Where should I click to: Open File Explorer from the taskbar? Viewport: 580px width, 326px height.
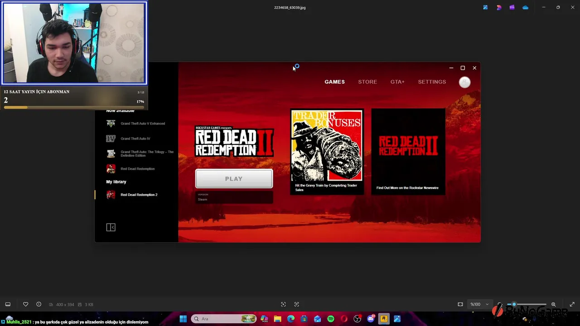277,319
